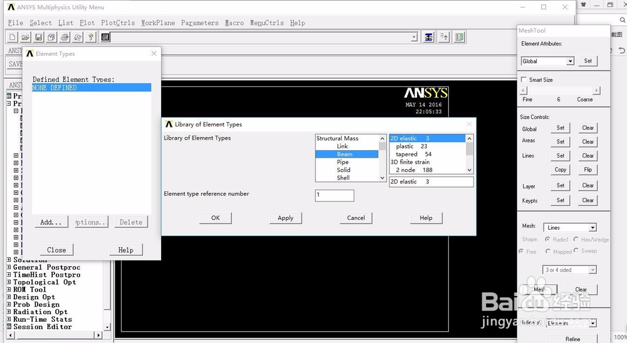627x343 pixels.
Task: Click the Add... button in Element Types
Action: [x=51, y=222]
